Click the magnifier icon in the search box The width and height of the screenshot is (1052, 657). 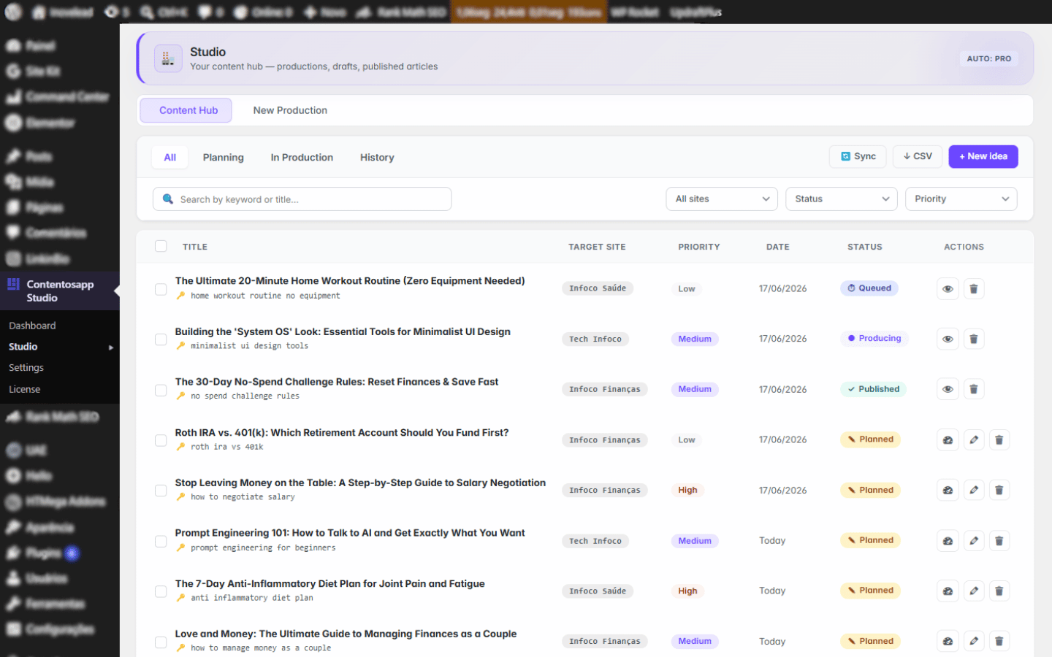click(x=168, y=199)
